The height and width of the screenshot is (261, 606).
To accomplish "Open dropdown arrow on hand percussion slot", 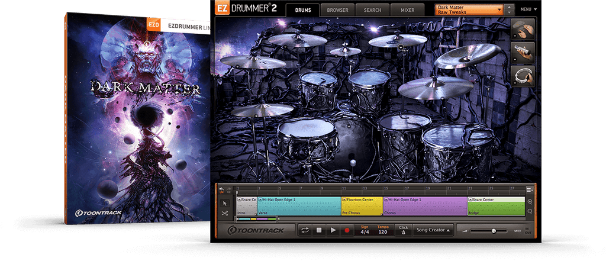I will coord(516,35).
